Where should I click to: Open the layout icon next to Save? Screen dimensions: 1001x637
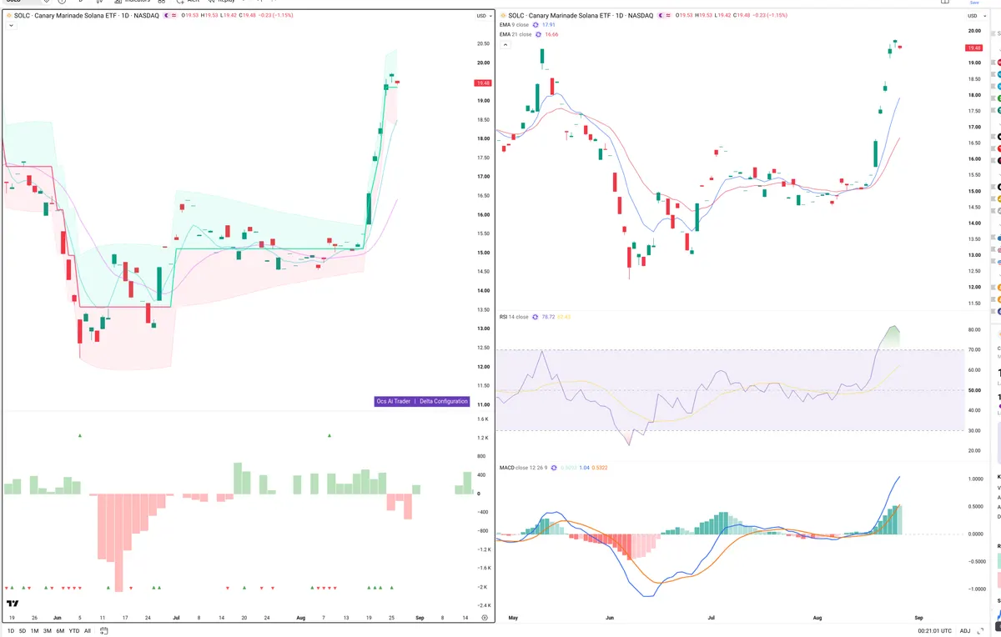click(x=945, y=3)
